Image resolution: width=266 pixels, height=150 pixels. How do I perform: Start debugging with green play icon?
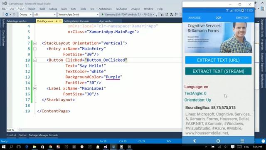[x=103, y=15]
